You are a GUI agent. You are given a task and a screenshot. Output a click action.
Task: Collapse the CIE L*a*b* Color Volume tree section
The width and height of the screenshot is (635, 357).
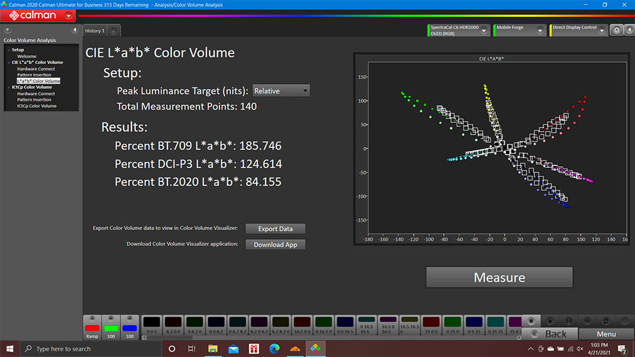[8, 62]
